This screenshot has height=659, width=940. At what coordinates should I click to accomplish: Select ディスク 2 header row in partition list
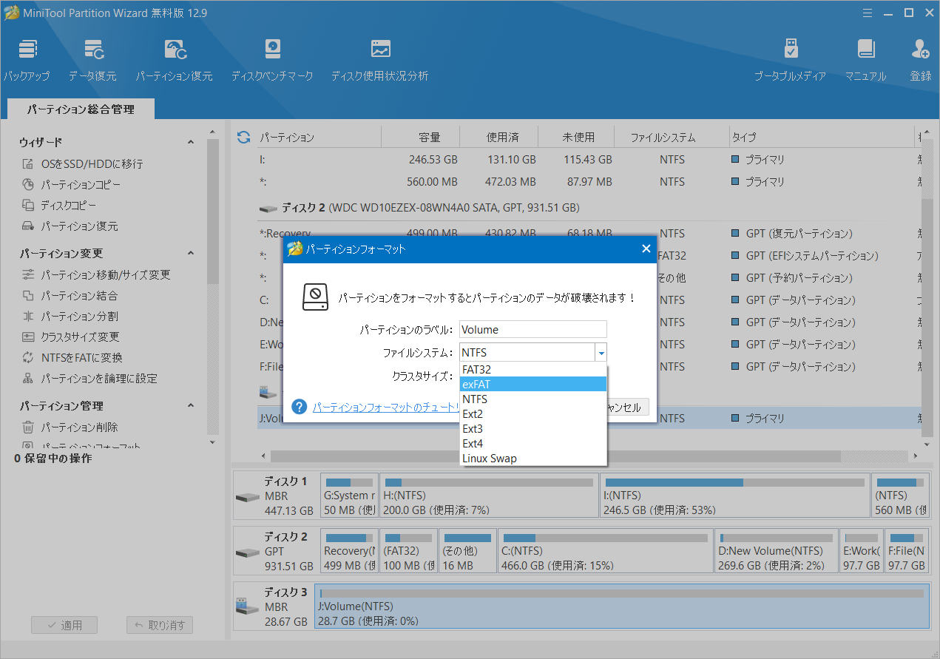coord(588,209)
